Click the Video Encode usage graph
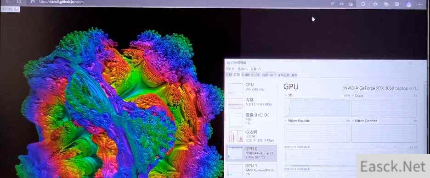The image size is (430, 178). (317, 133)
